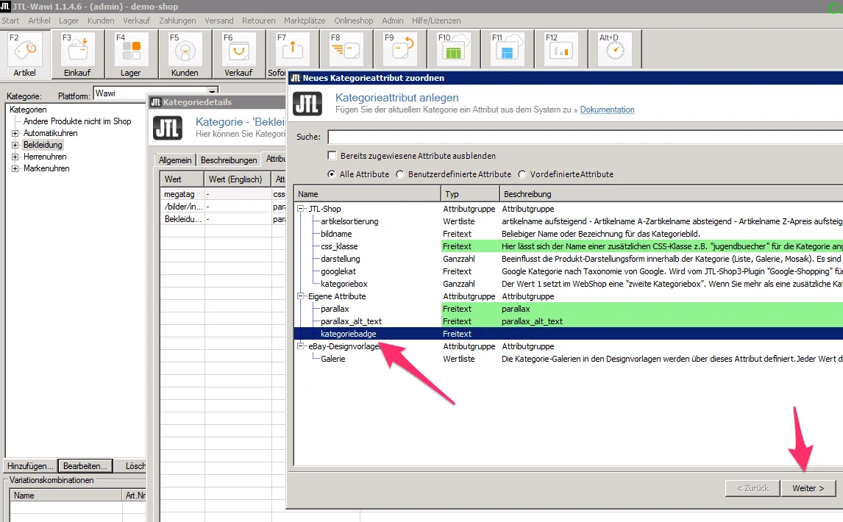Click the F9 returns toolbar icon
This screenshot has width=843, height=522.
click(400, 51)
